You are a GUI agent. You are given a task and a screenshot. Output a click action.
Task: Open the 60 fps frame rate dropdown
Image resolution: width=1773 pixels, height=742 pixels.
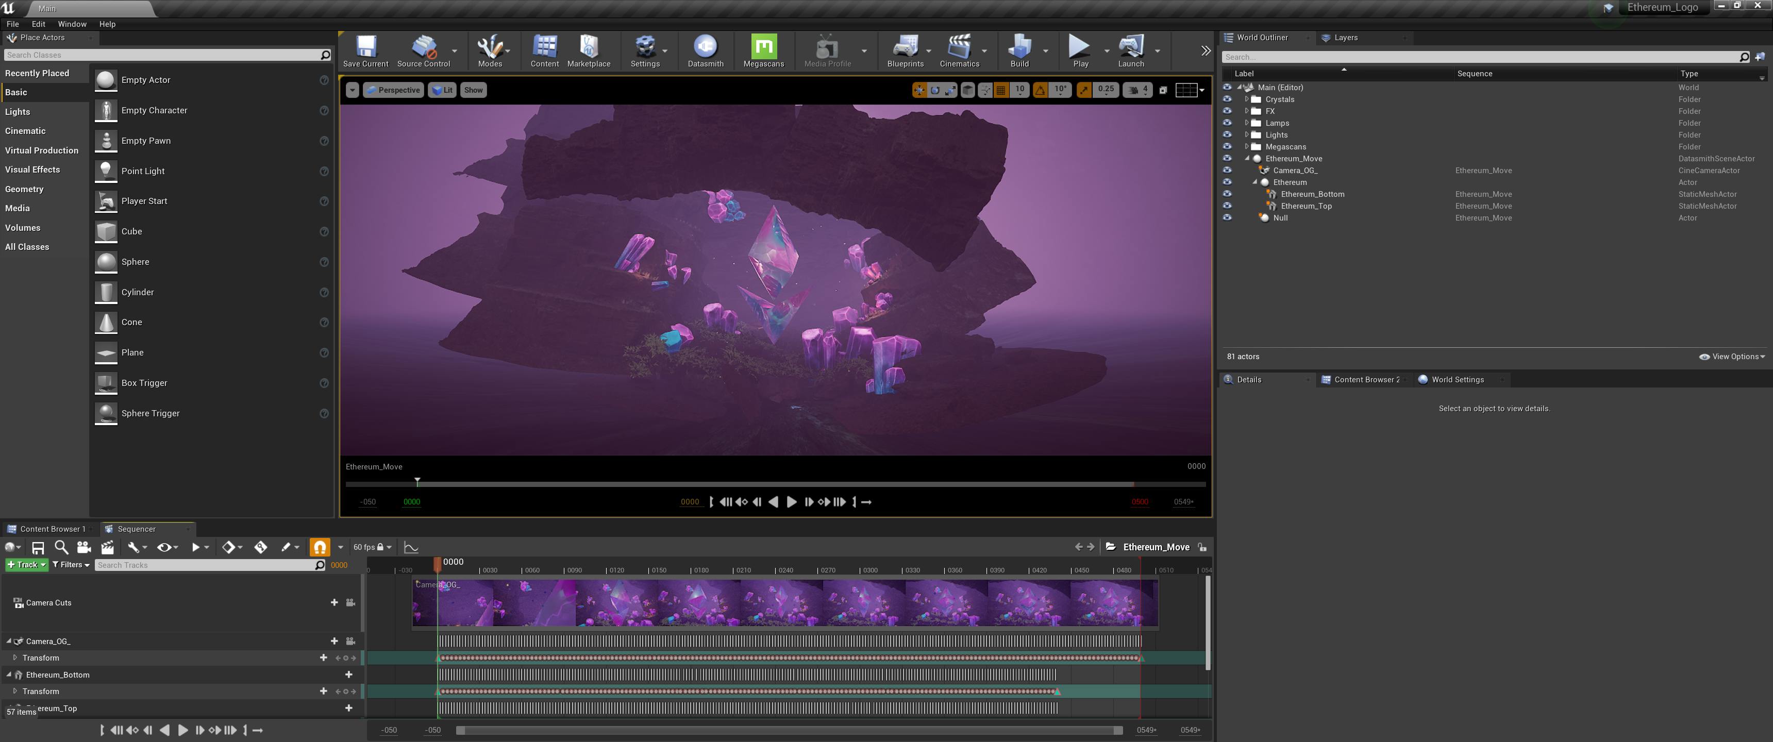coord(372,547)
